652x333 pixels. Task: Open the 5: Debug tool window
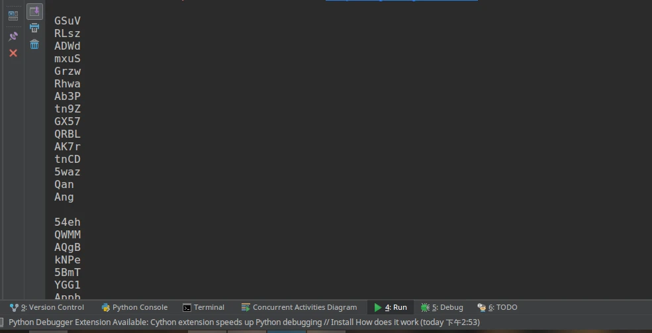point(442,307)
